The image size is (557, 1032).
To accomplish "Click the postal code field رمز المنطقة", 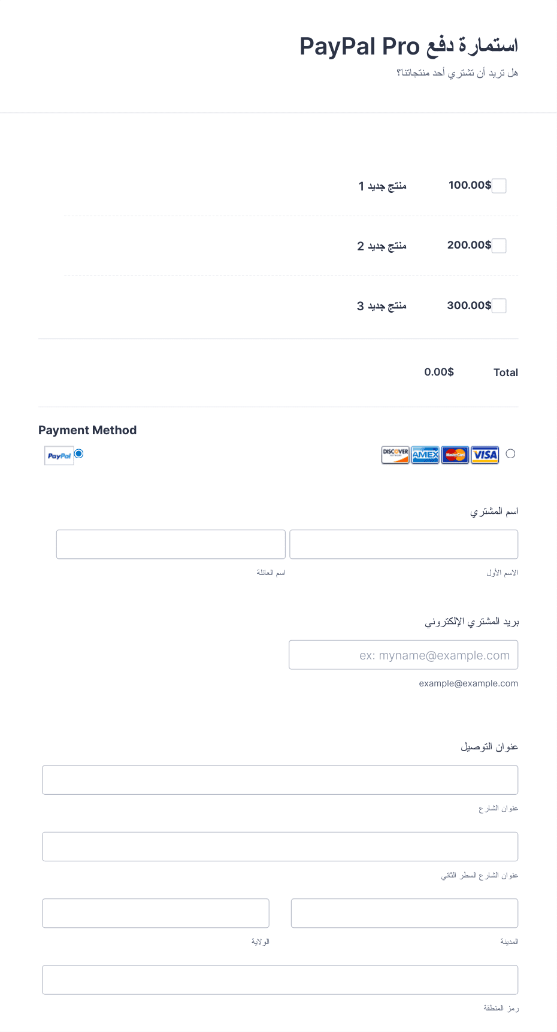I will point(280,979).
